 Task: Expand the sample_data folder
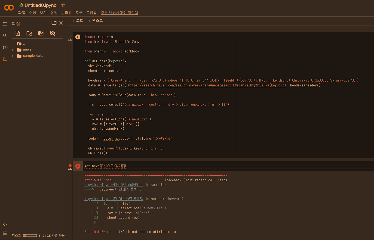pyautogui.click(x=13, y=56)
